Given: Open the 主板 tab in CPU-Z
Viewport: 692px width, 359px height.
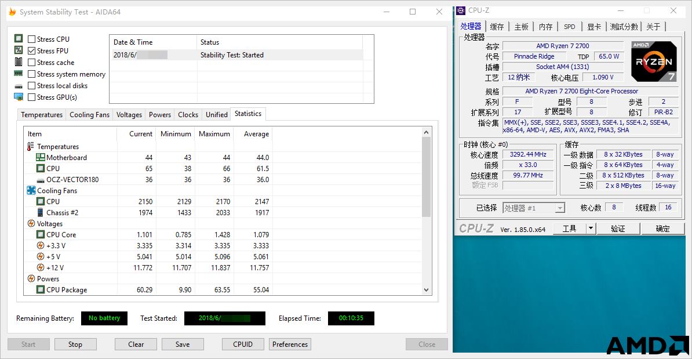Looking at the screenshot, I should coord(521,27).
